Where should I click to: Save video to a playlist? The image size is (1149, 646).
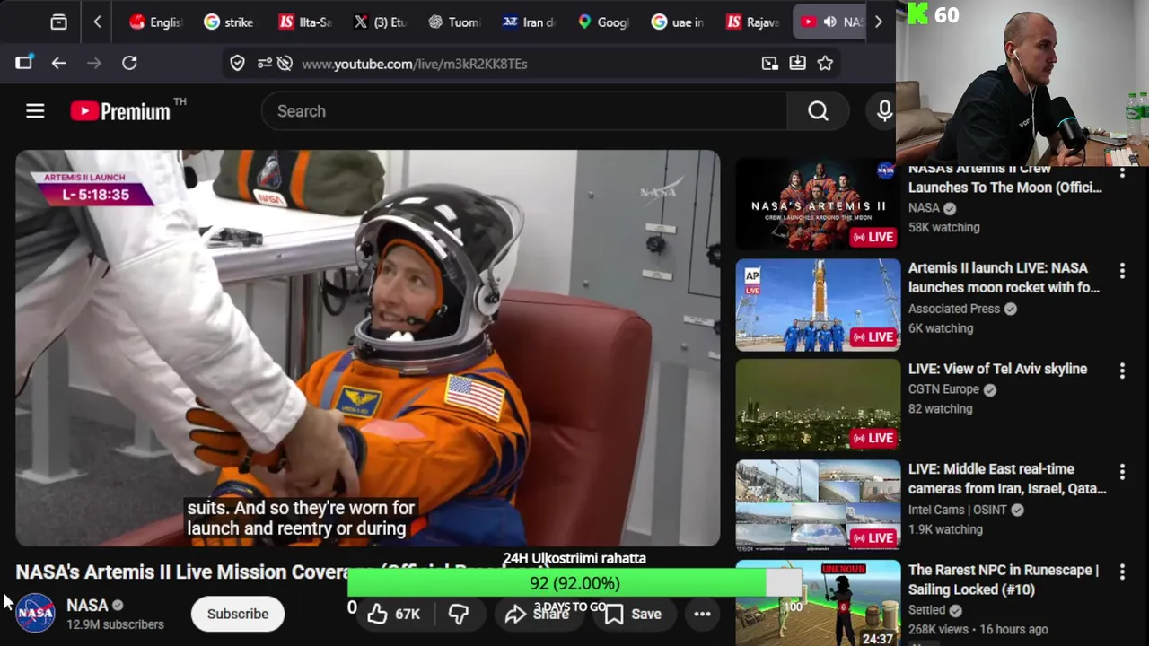coord(633,614)
